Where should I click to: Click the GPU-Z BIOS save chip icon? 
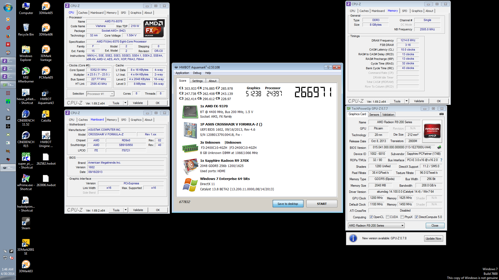[439, 147]
